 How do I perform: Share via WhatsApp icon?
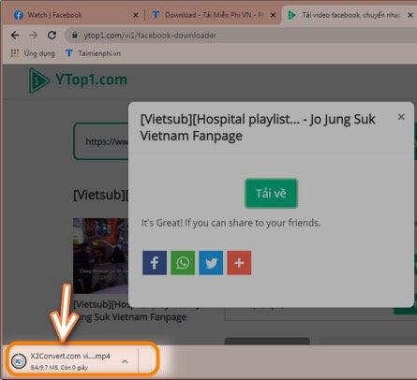pyautogui.click(x=183, y=263)
